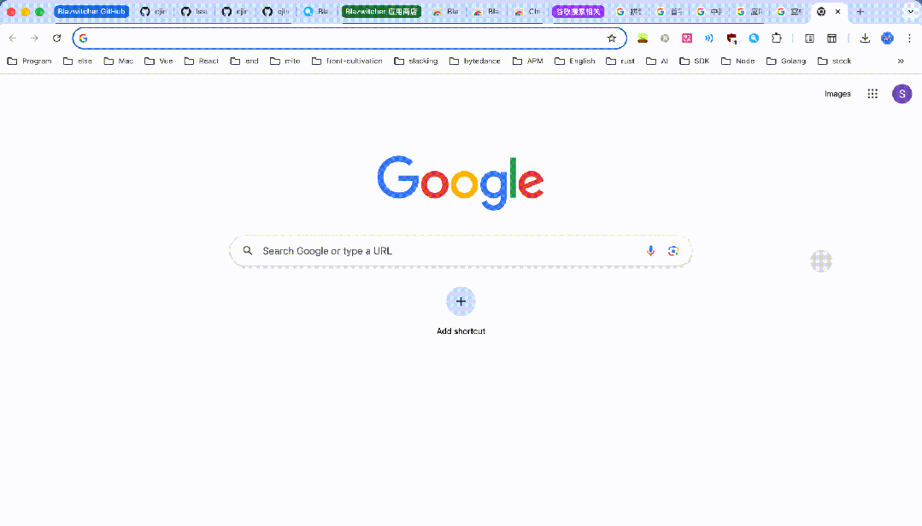The width and height of the screenshot is (922, 526).
Task: Open the Google account avatar S
Action: 902,93
